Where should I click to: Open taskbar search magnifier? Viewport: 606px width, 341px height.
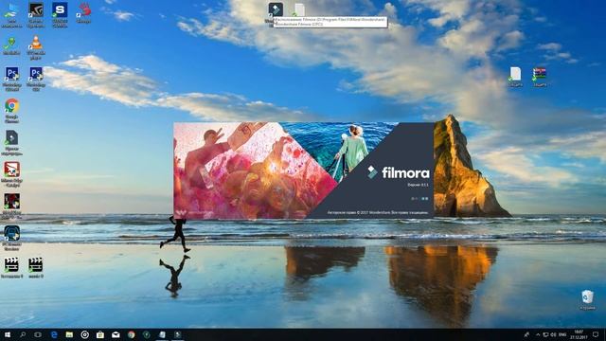23,334
